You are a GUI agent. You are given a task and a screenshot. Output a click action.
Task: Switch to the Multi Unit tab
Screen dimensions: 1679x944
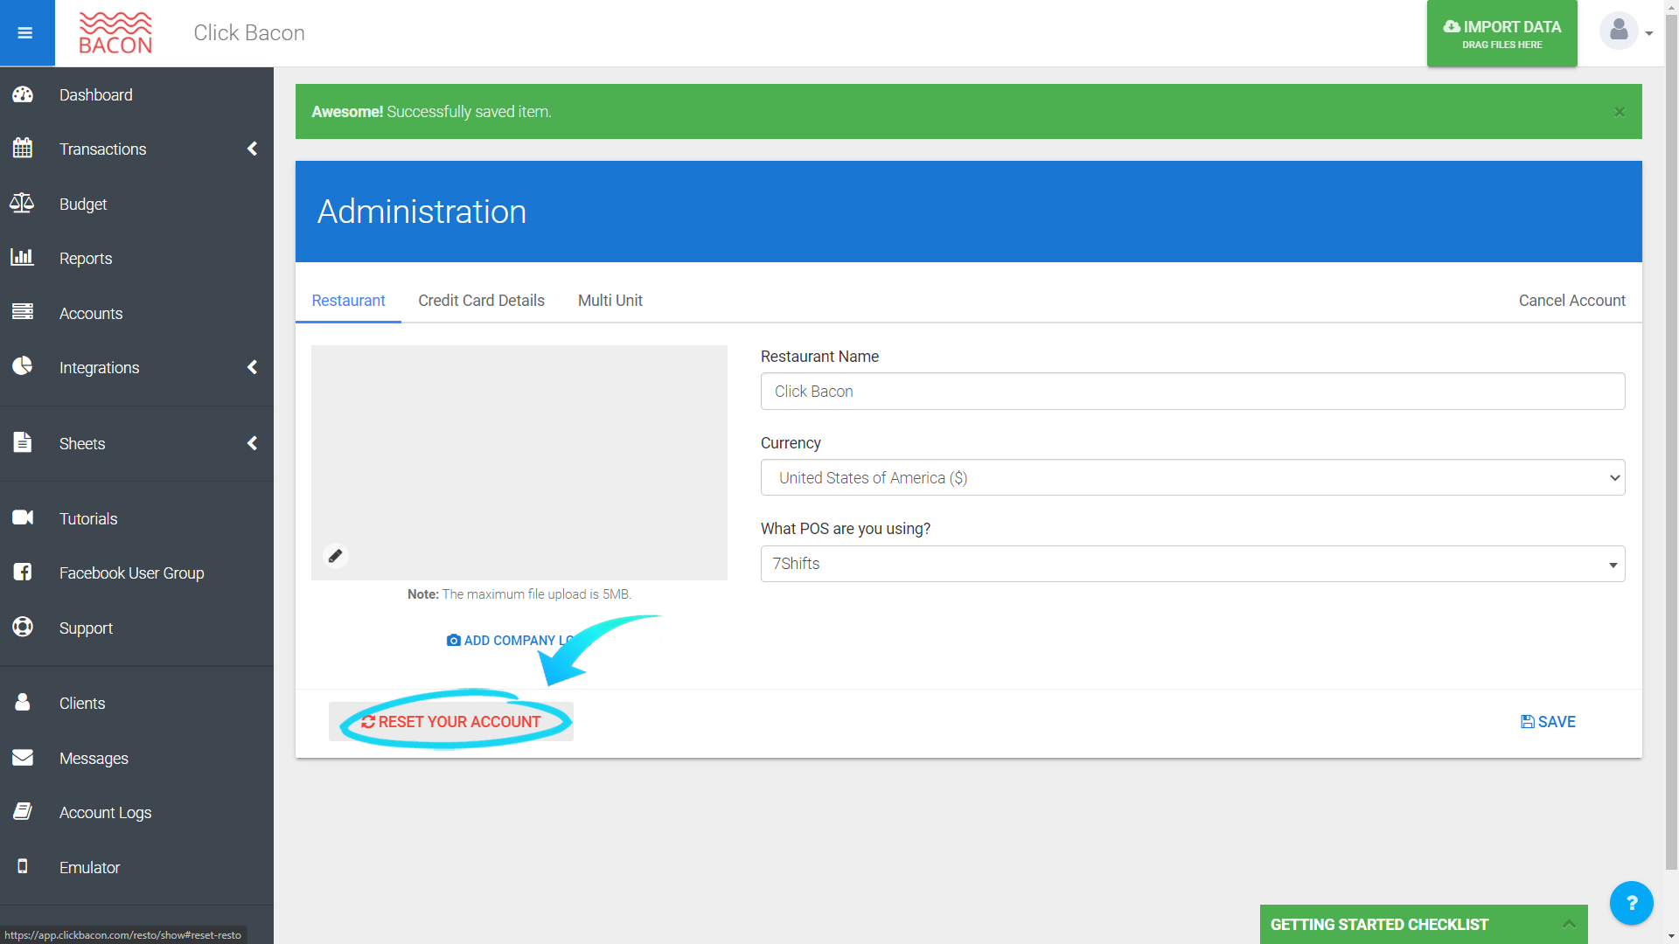pos(610,301)
